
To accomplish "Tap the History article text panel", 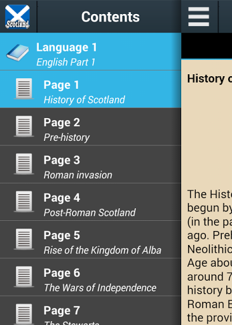I will (207, 192).
